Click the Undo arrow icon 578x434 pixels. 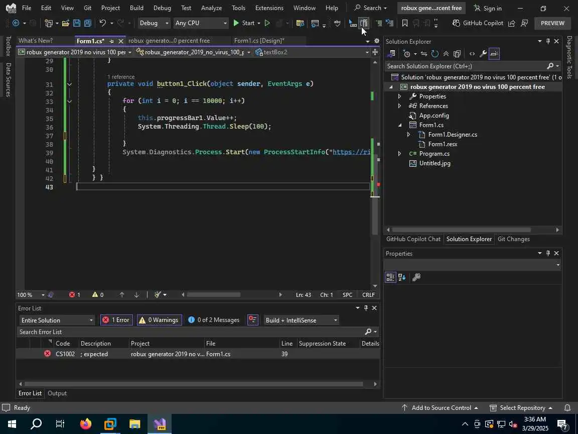click(102, 23)
